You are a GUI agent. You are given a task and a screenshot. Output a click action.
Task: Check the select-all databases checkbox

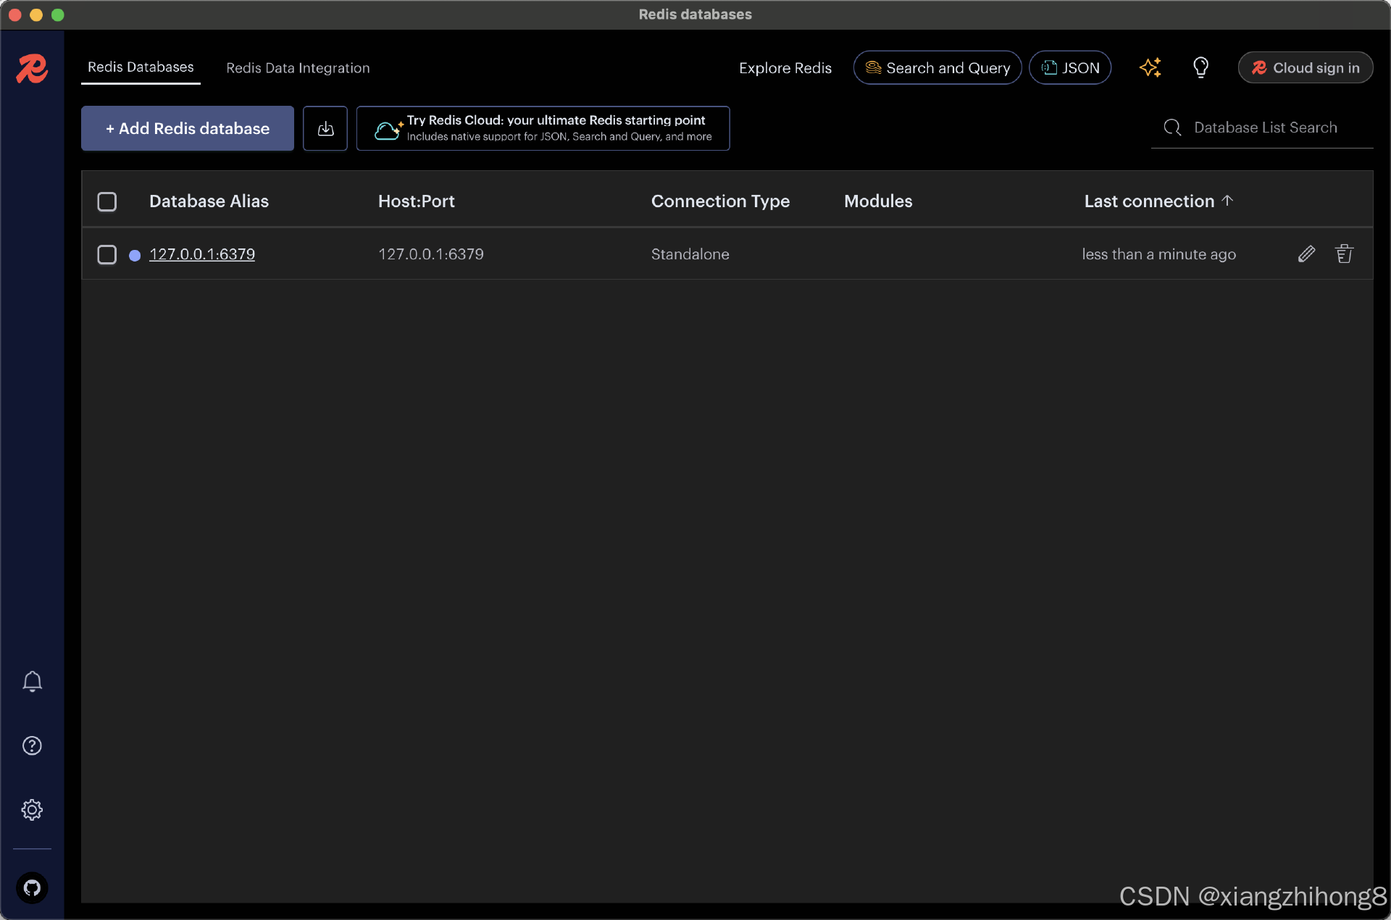pos(106,201)
